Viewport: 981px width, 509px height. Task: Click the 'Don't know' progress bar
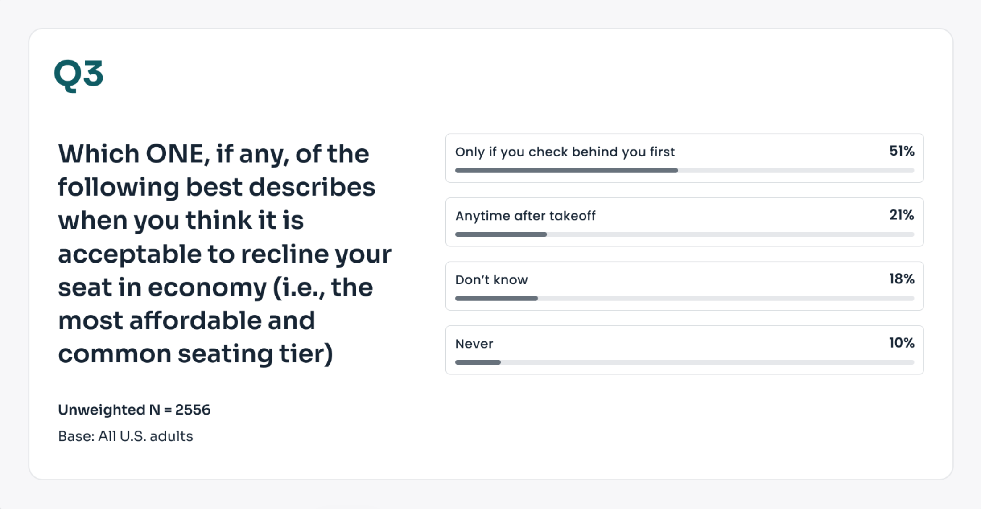[684, 298]
